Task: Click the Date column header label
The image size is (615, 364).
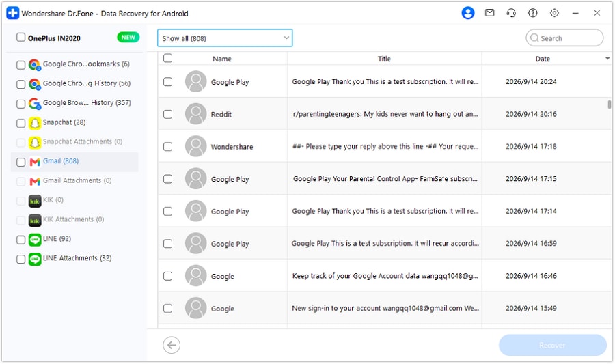Action: 543,59
